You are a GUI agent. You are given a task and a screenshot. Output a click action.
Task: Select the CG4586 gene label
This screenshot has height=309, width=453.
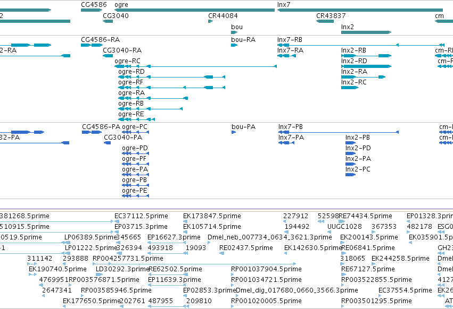94,5
